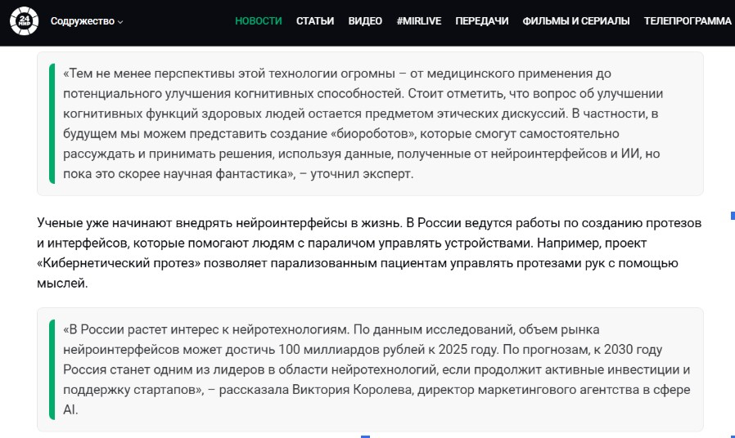Click paragraph beginning Ученые уже начинают внедрять
The height and width of the screenshot is (438, 735).
point(369,253)
